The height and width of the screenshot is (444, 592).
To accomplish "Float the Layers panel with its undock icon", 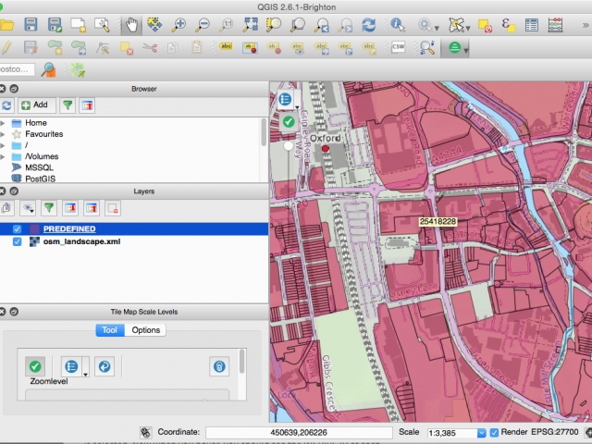I will [x=14, y=191].
